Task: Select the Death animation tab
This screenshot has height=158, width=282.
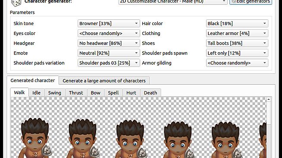Action: pos(150,93)
